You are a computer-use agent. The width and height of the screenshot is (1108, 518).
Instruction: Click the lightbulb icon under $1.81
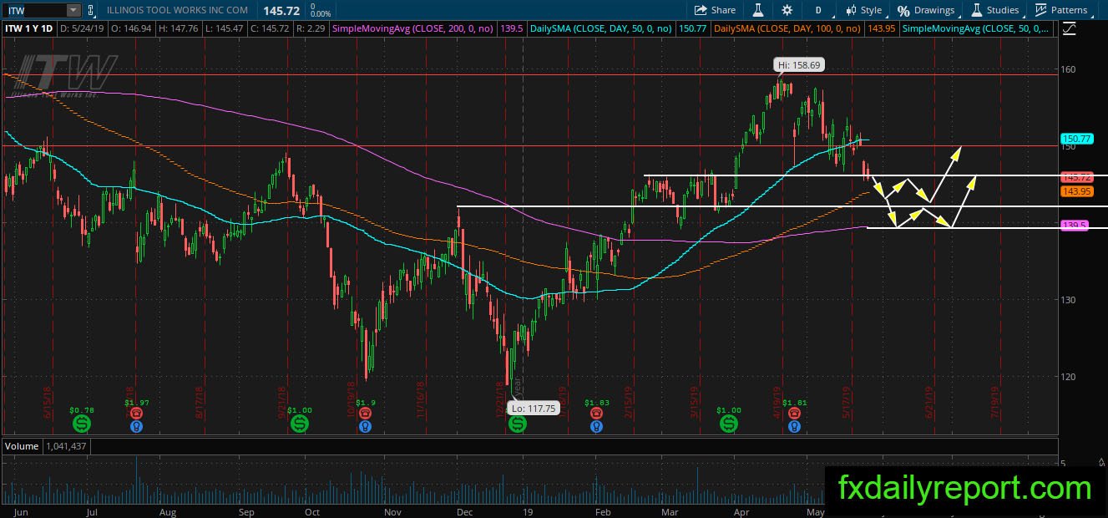pyautogui.click(x=794, y=426)
